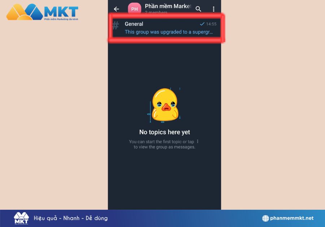Tap the sent checkmark on General topic
The width and height of the screenshot is (325, 227).
coord(202,24)
